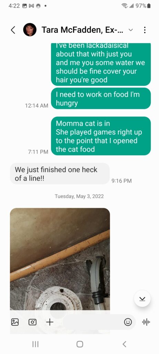
Task: Jump to latest message with down-arrow button
Action: [142, 299]
